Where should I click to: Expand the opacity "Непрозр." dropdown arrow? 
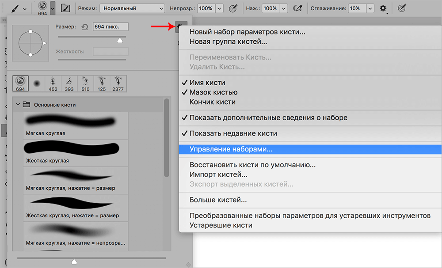coord(219,8)
